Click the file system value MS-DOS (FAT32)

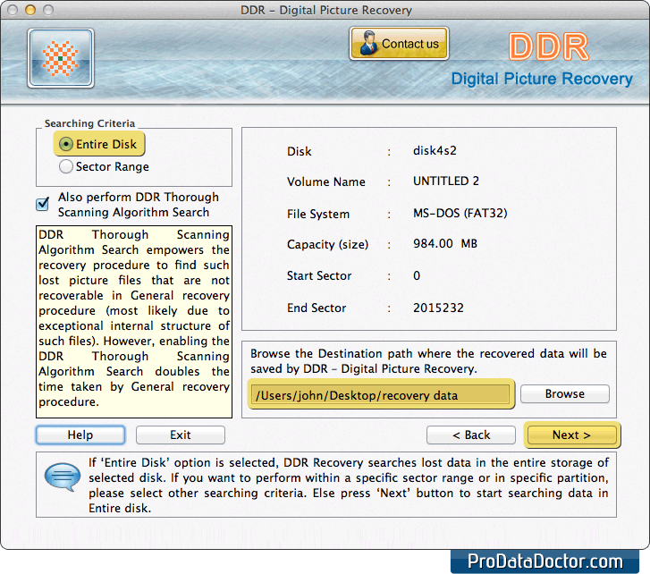tap(460, 213)
